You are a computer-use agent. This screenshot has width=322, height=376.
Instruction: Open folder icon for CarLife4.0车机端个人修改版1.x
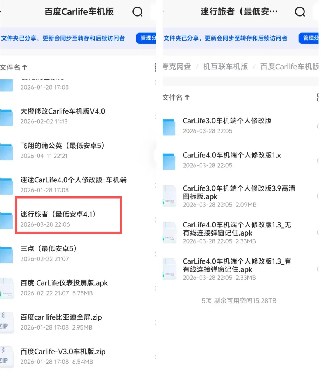pos(169,161)
